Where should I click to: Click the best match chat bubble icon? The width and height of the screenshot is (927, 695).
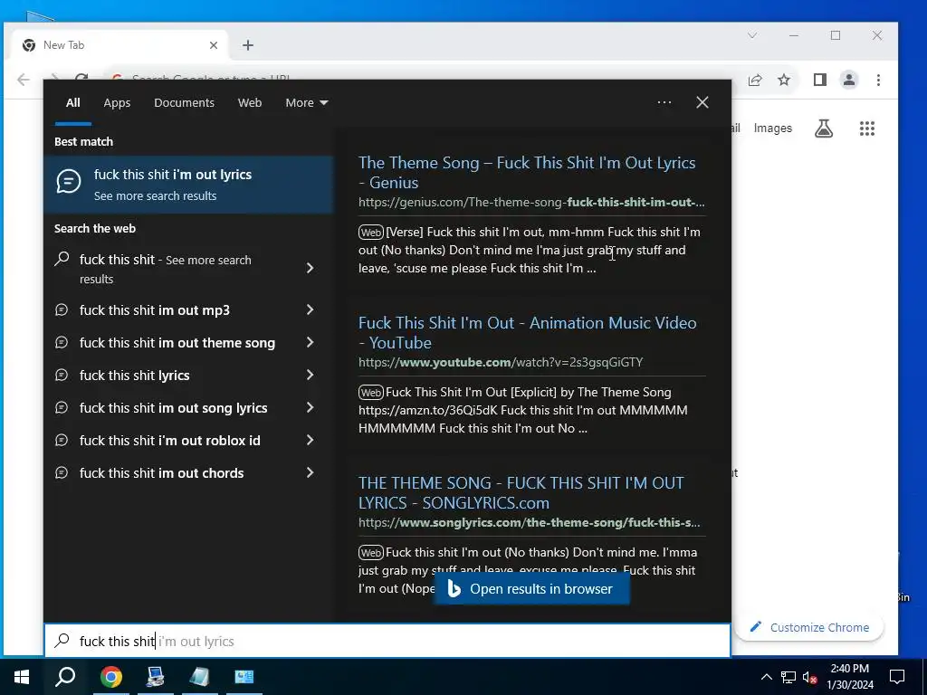(x=69, y=181)
